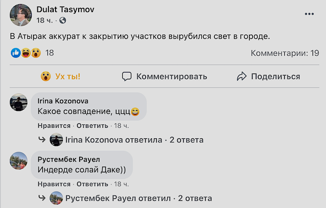
Task: Click the share arrow icon
Action: 242,76
